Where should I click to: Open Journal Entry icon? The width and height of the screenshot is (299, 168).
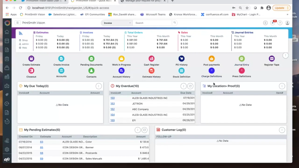tap(242, 59)
